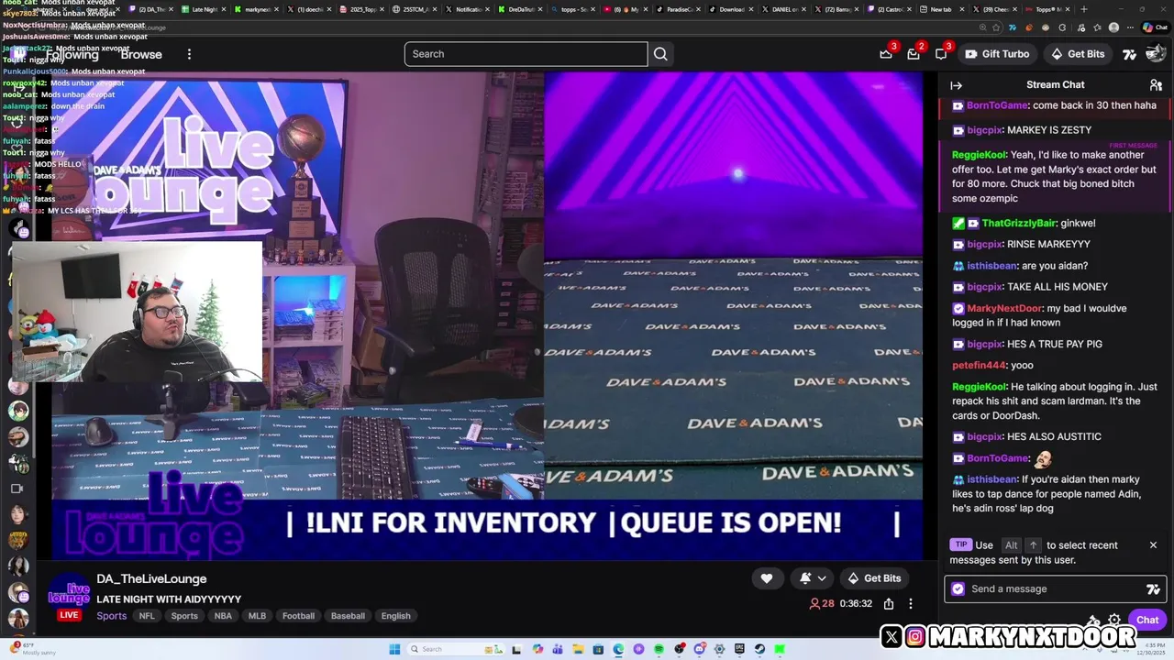
Task: Toggle the notification bell for this channel
Action: [805, 578]
